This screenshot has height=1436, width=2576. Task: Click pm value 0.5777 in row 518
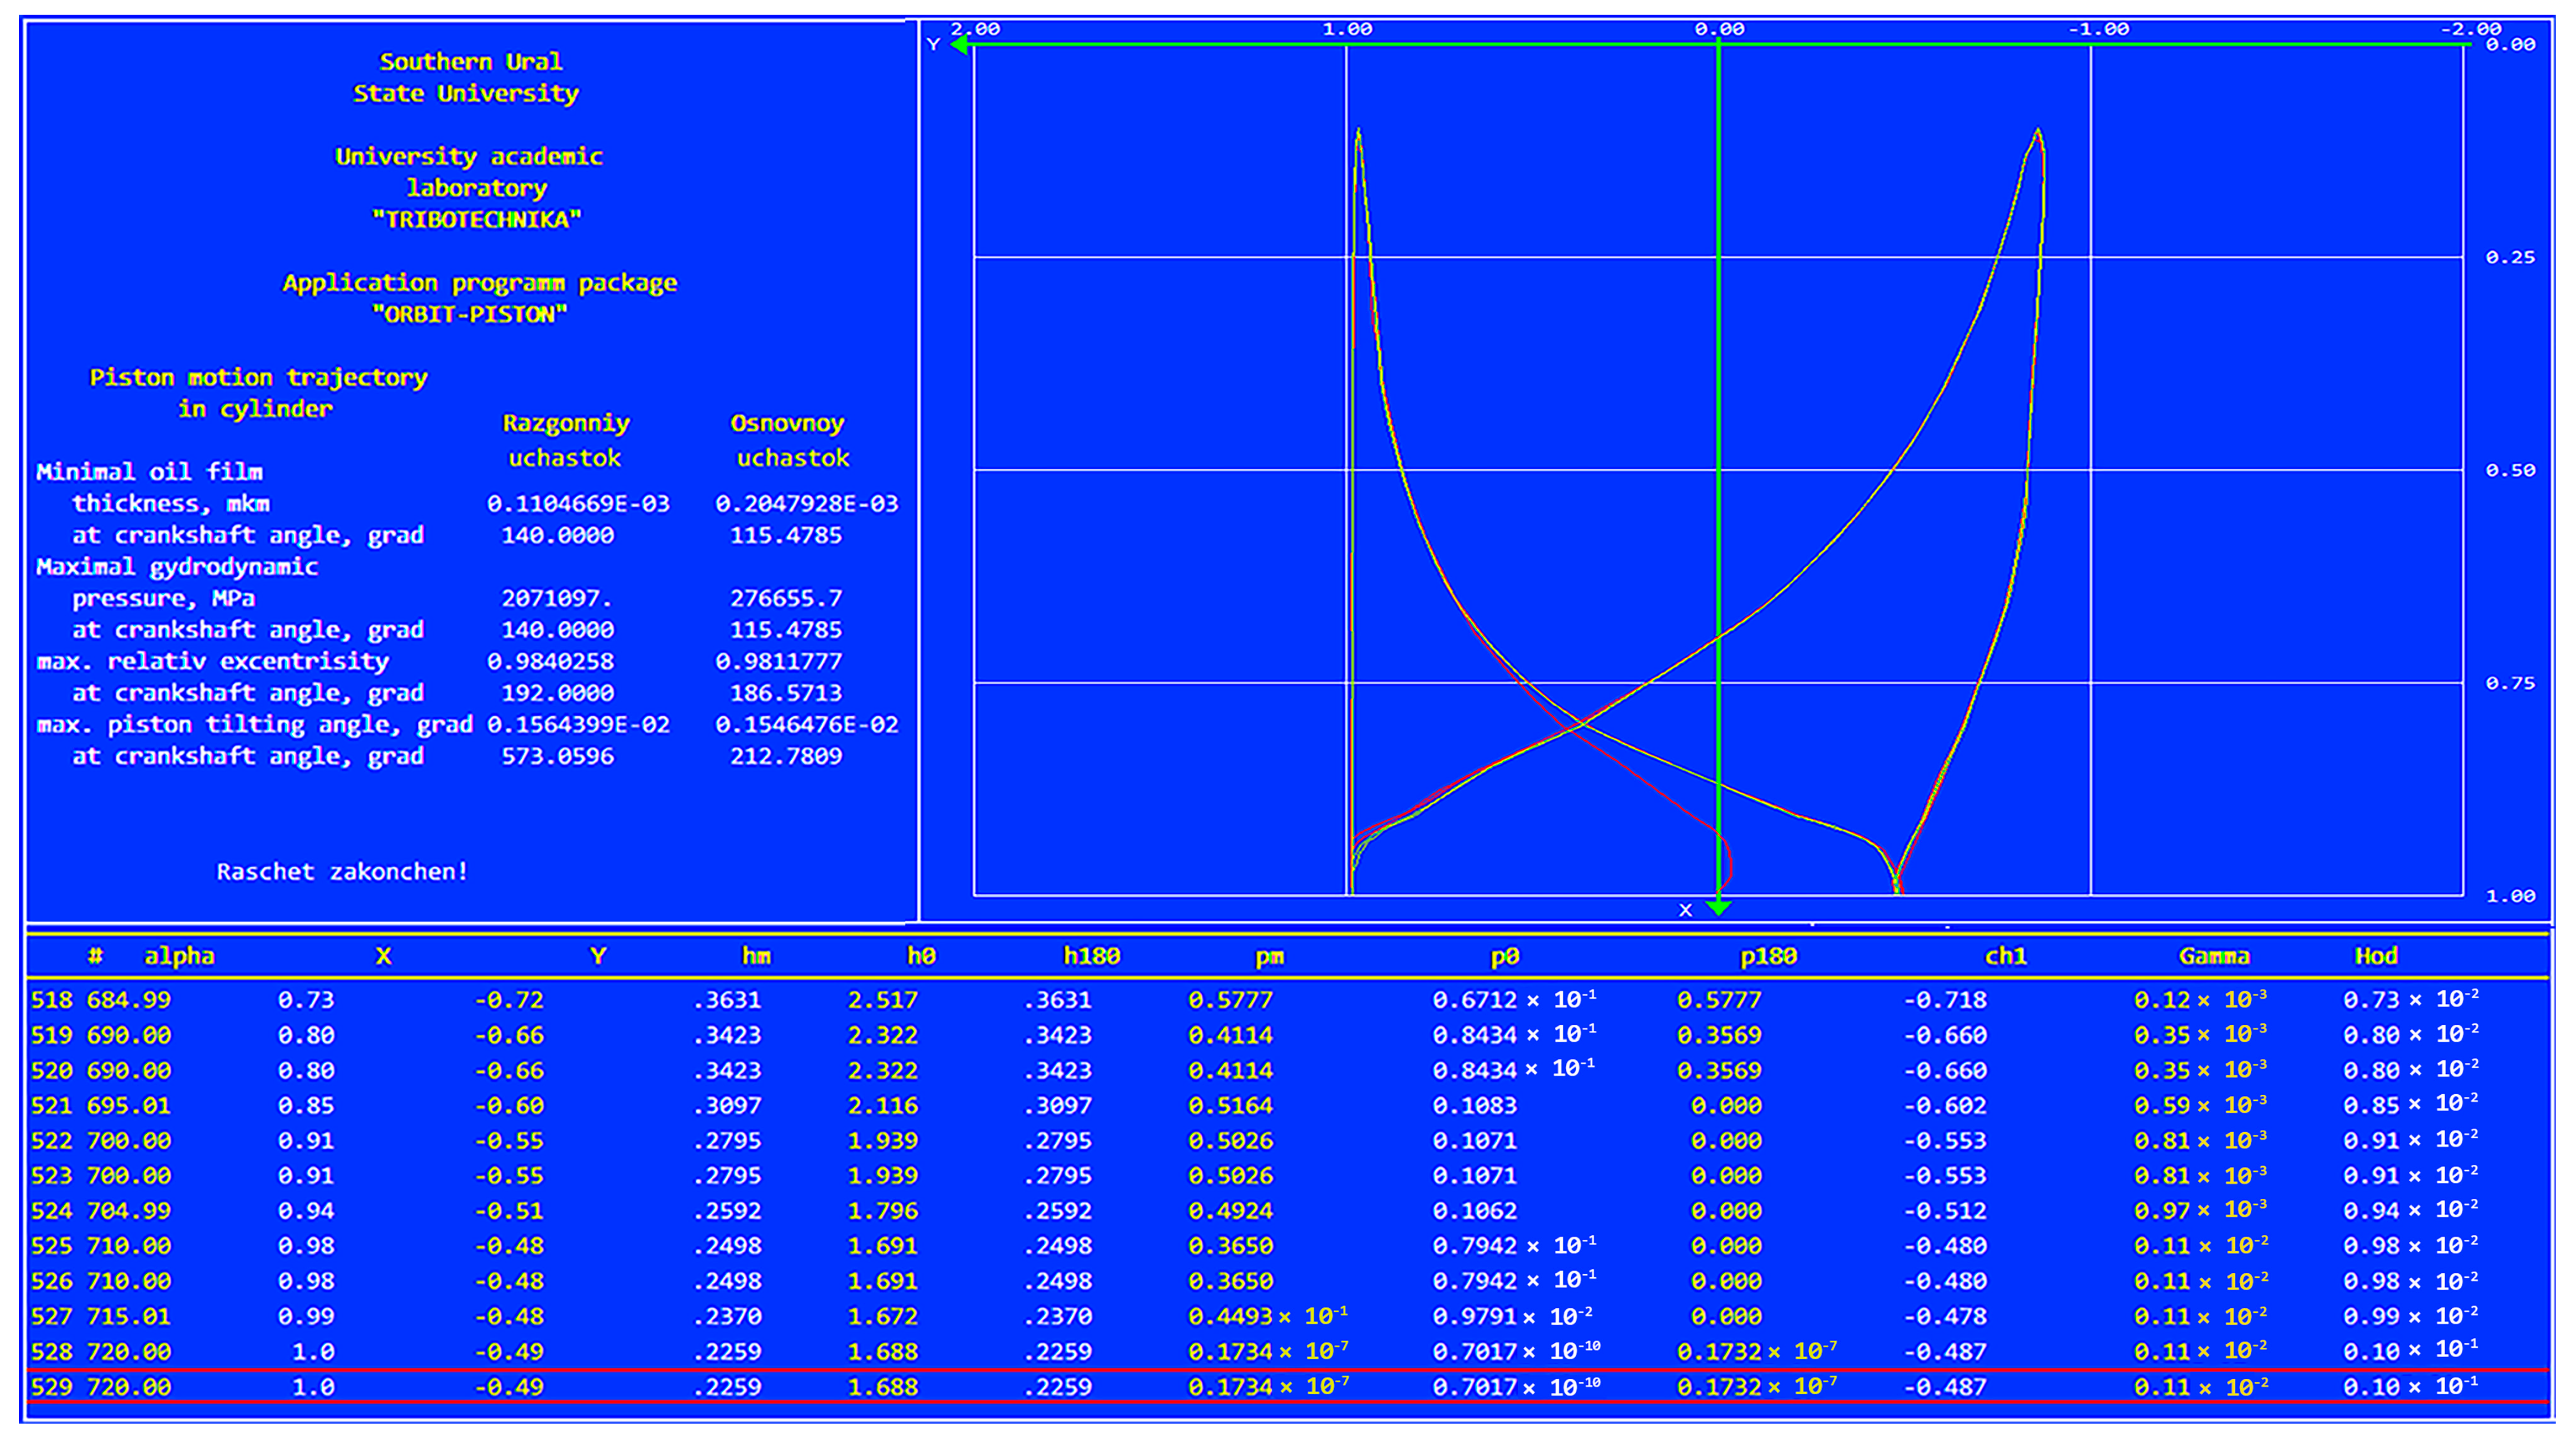coord(1230,999)
